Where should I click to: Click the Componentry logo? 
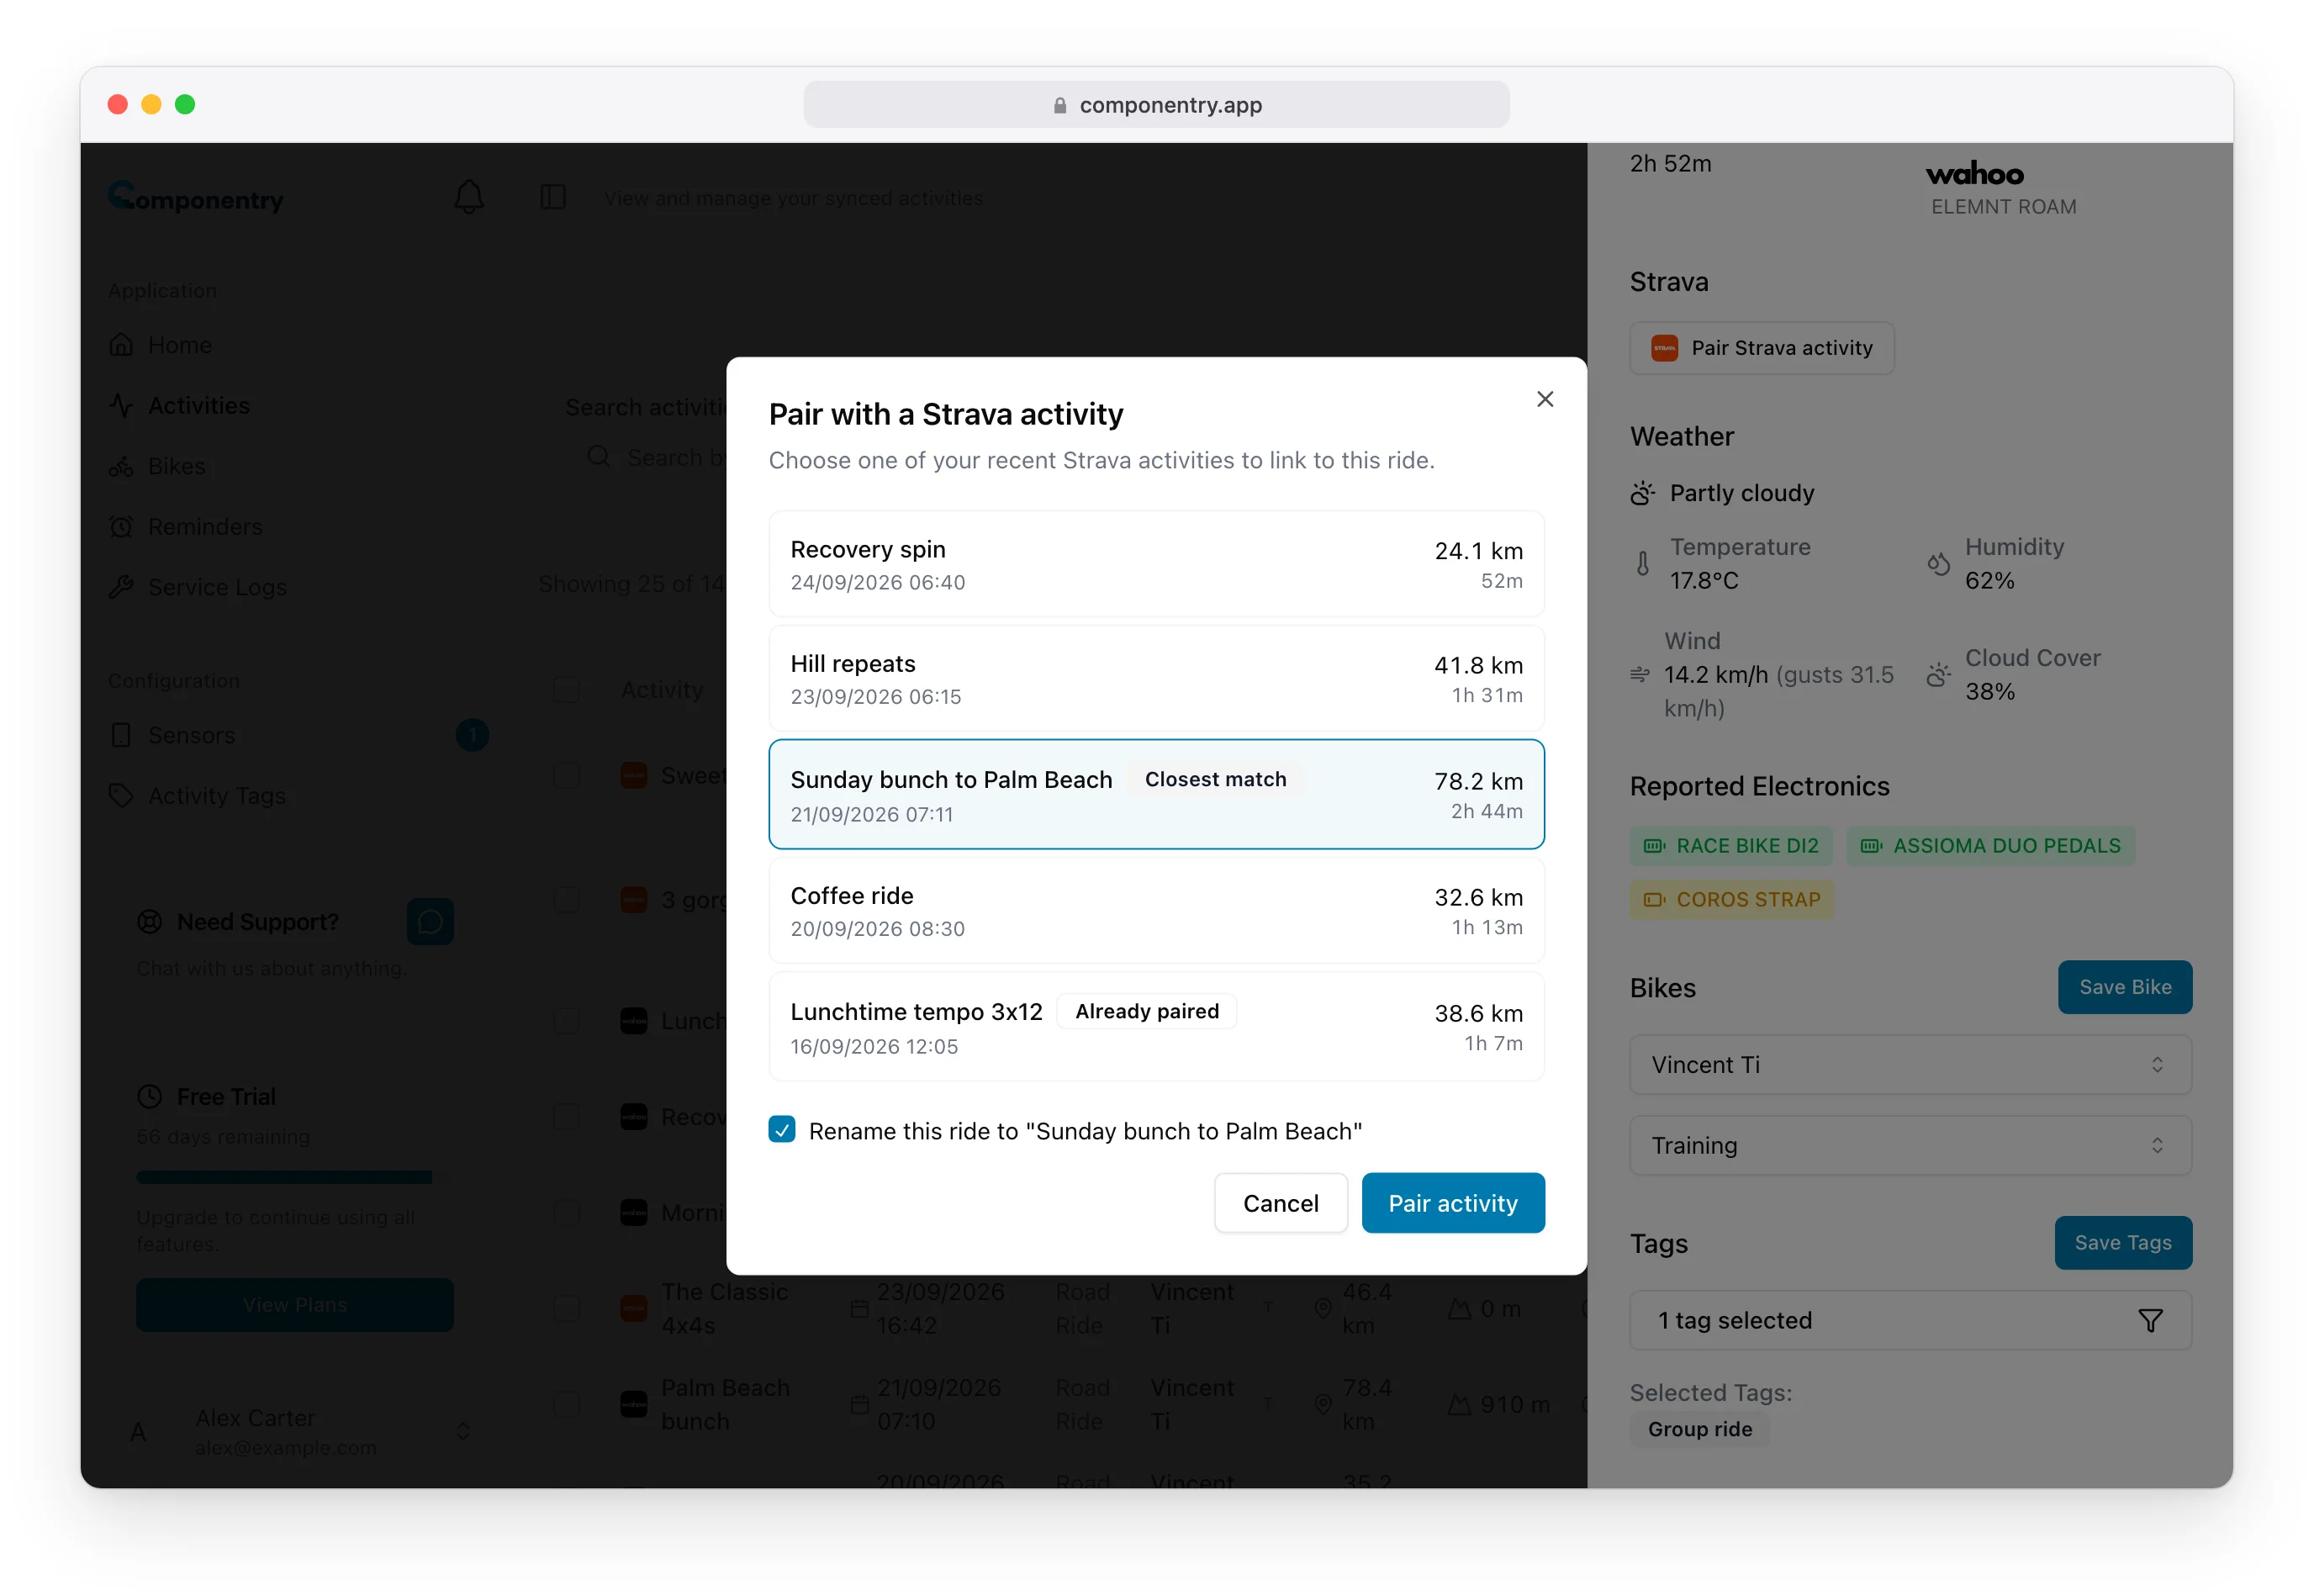click(x=196, y=197)
